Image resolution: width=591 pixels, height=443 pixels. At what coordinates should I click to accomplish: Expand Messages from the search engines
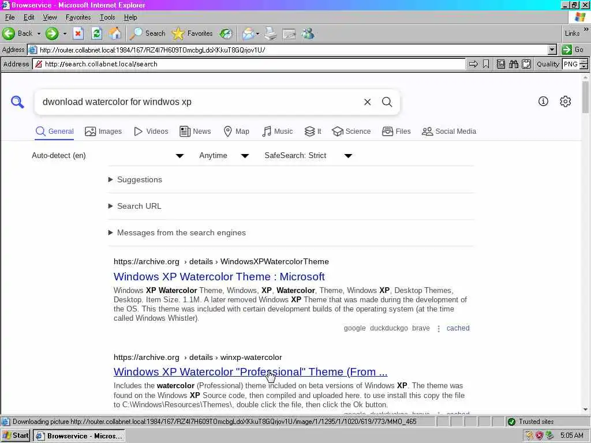(x=177, y=233)
